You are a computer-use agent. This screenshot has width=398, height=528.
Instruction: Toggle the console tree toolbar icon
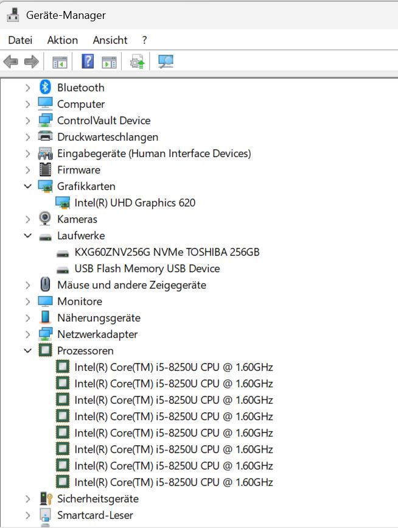[60, 62]
